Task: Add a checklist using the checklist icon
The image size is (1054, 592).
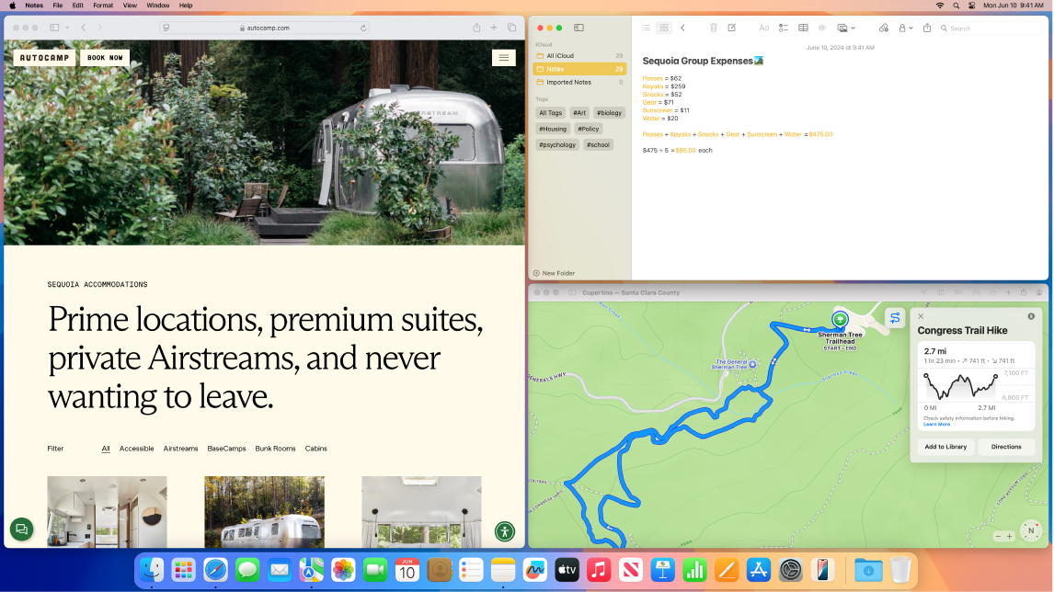Action: pos(784,28)
